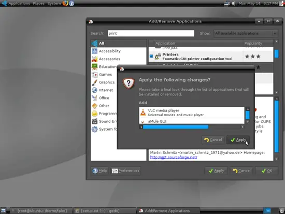Select the All category icon
285x214 pixels.
click(x=94, y=44)
